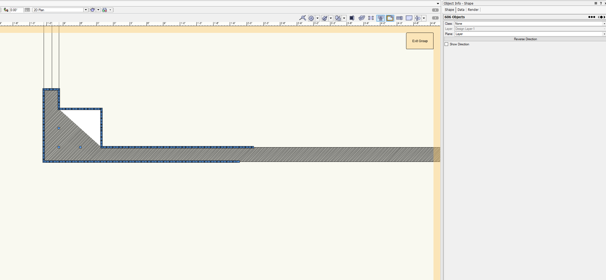Select the flyover/zoom tool in the render toolbar
This screenshot has width=606, height=280.
[303, 18]
